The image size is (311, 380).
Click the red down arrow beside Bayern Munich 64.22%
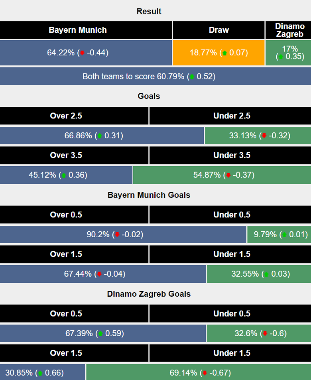coord(82,53)
